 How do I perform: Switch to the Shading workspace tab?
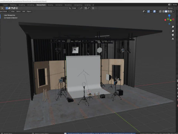click(50, 5)
